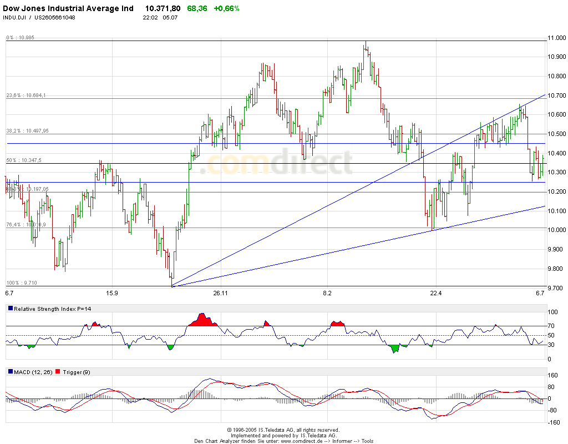Click the INDU.DJI symbol text

point(14,17)
